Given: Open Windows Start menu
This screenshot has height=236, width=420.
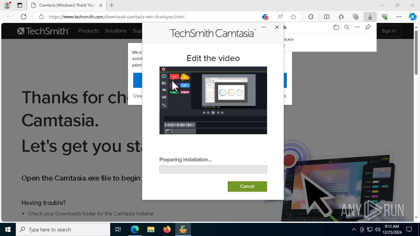Looking at the screenshot, I should click(x=8, y=229).
